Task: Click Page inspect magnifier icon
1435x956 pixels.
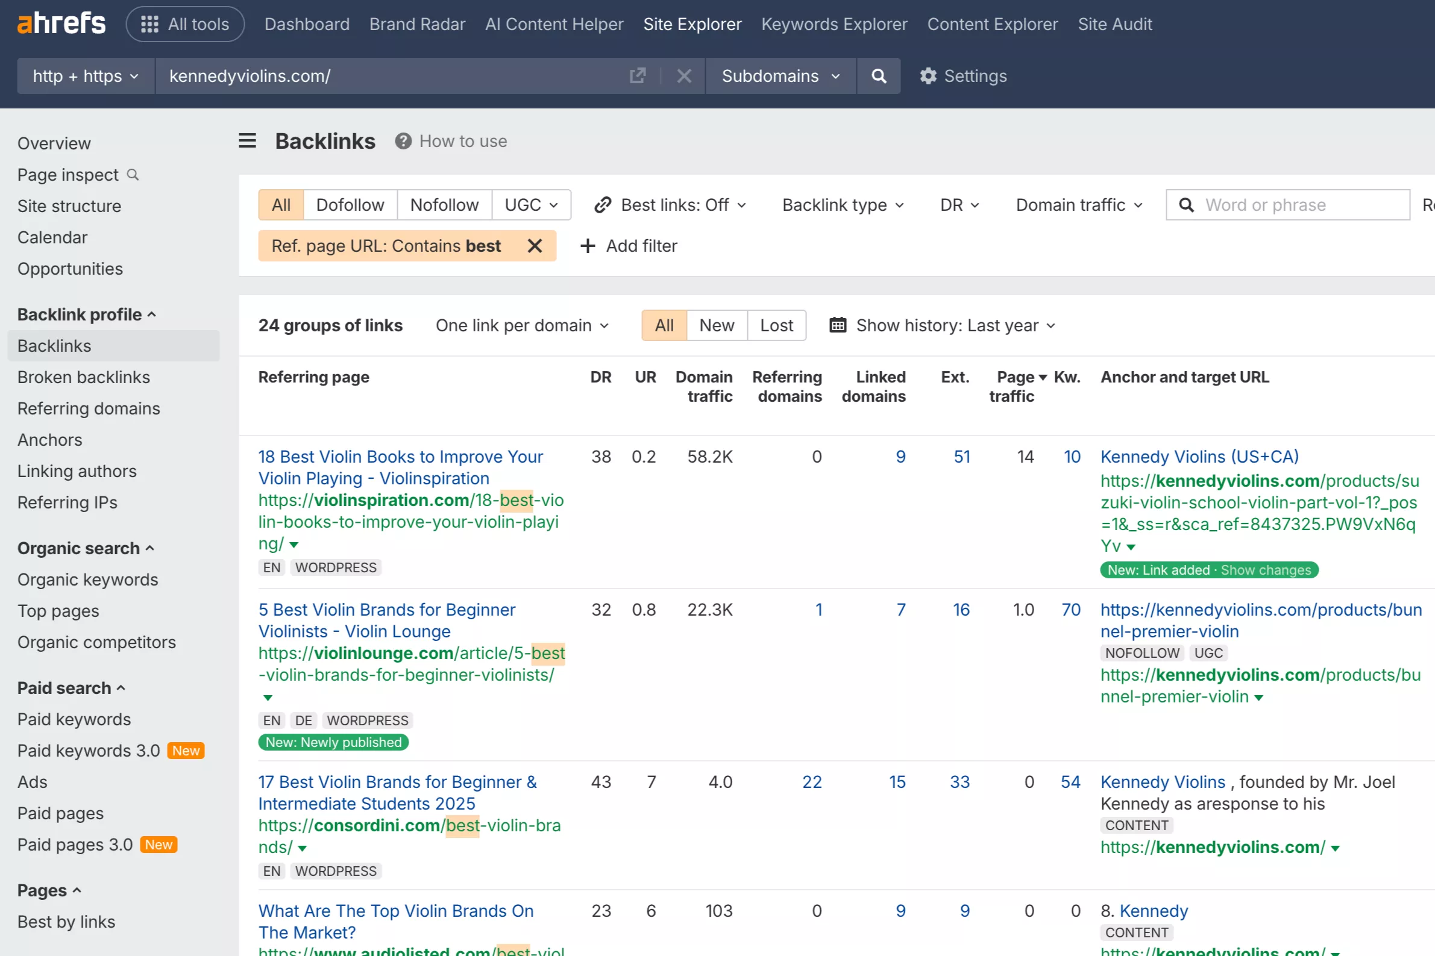Action: click(133, 175)
